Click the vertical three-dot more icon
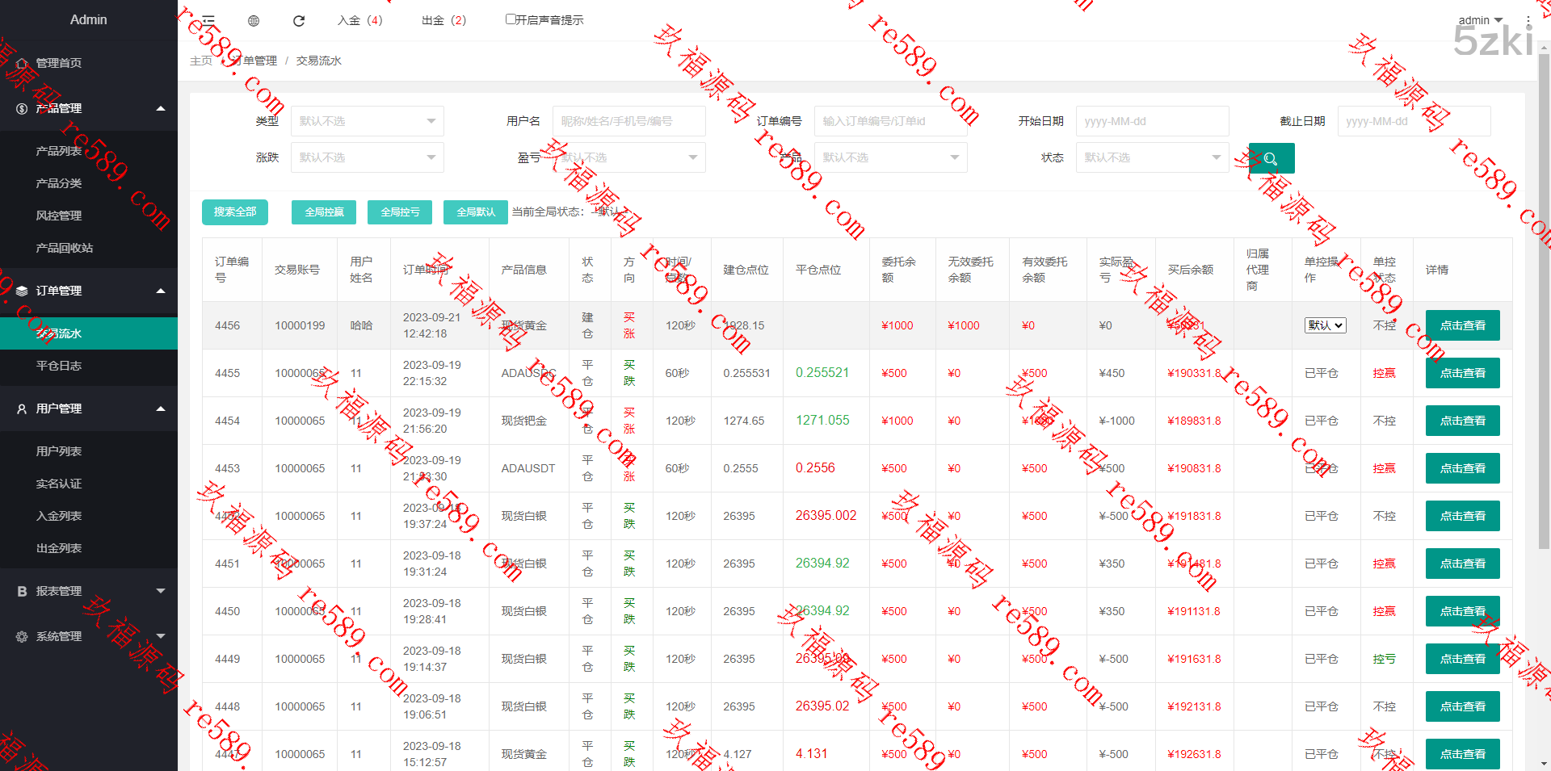The height and width of the screenshot is (771, 1551). [1528, 20]
